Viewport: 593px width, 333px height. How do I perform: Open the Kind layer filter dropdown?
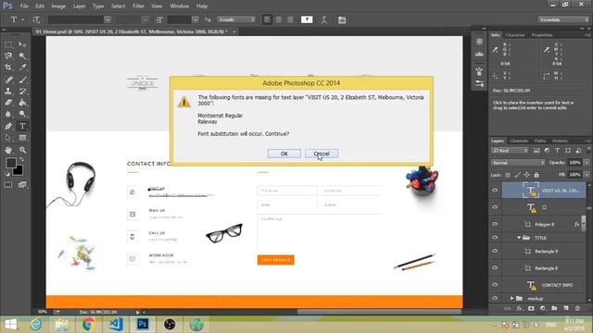[x=510, y=151]
